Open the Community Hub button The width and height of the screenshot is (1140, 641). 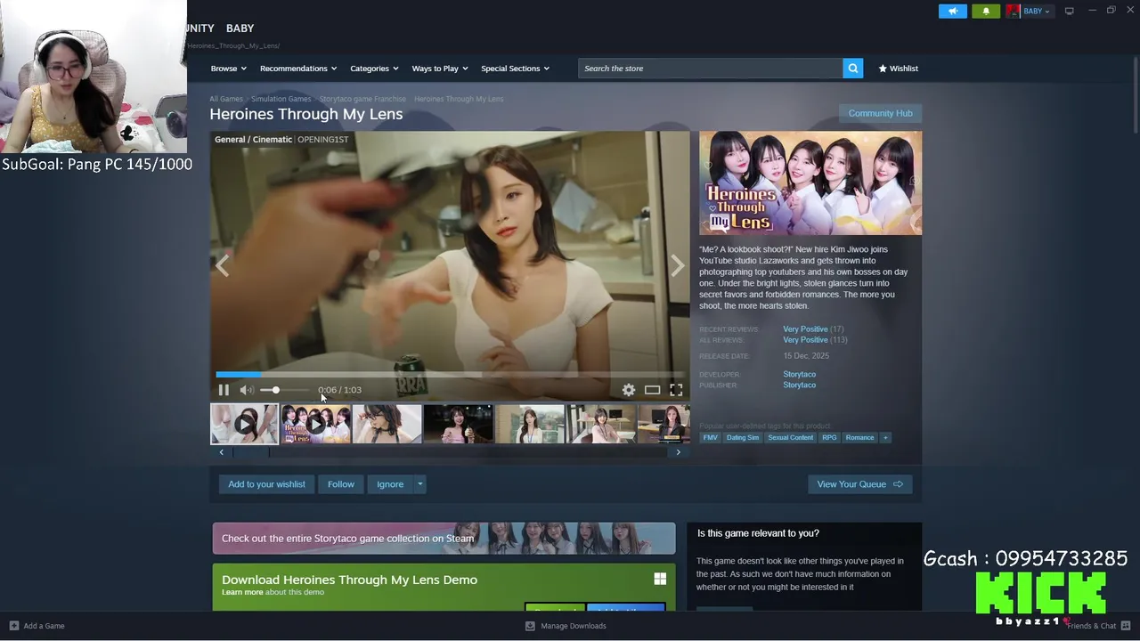pyautogui.click(x=880, y=113)
